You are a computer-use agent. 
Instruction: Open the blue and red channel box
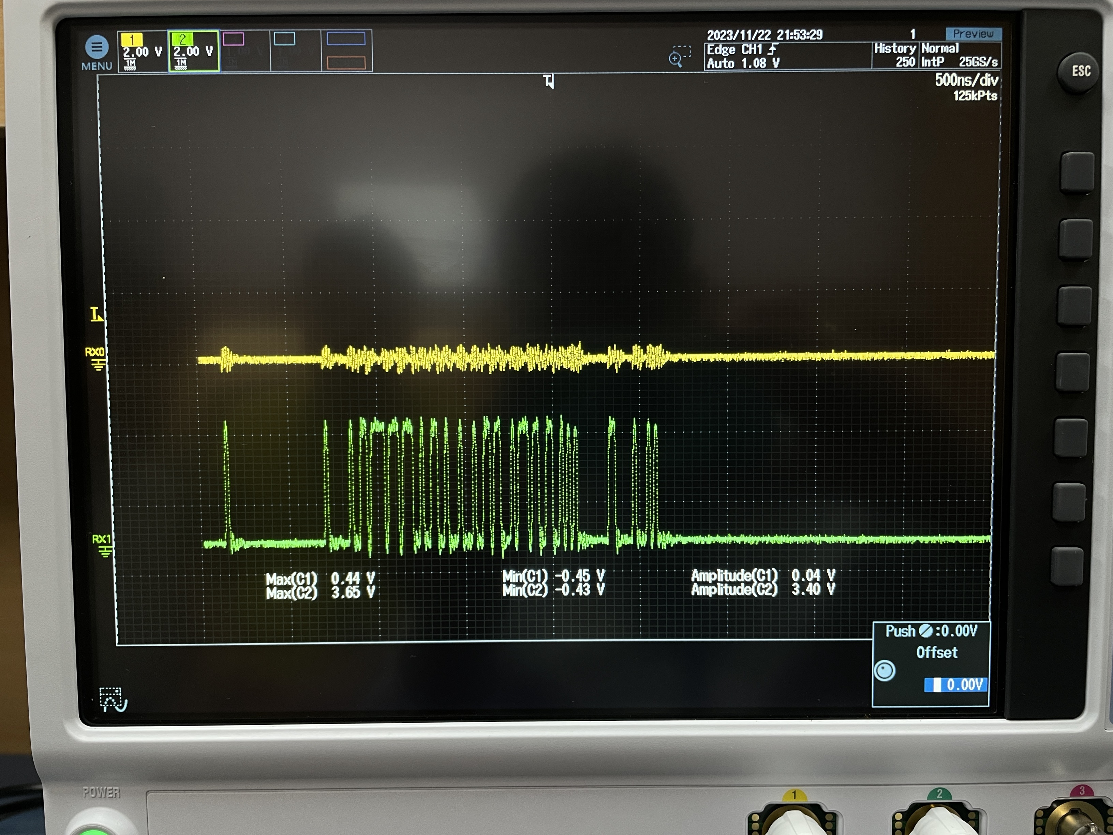point(347,52)
